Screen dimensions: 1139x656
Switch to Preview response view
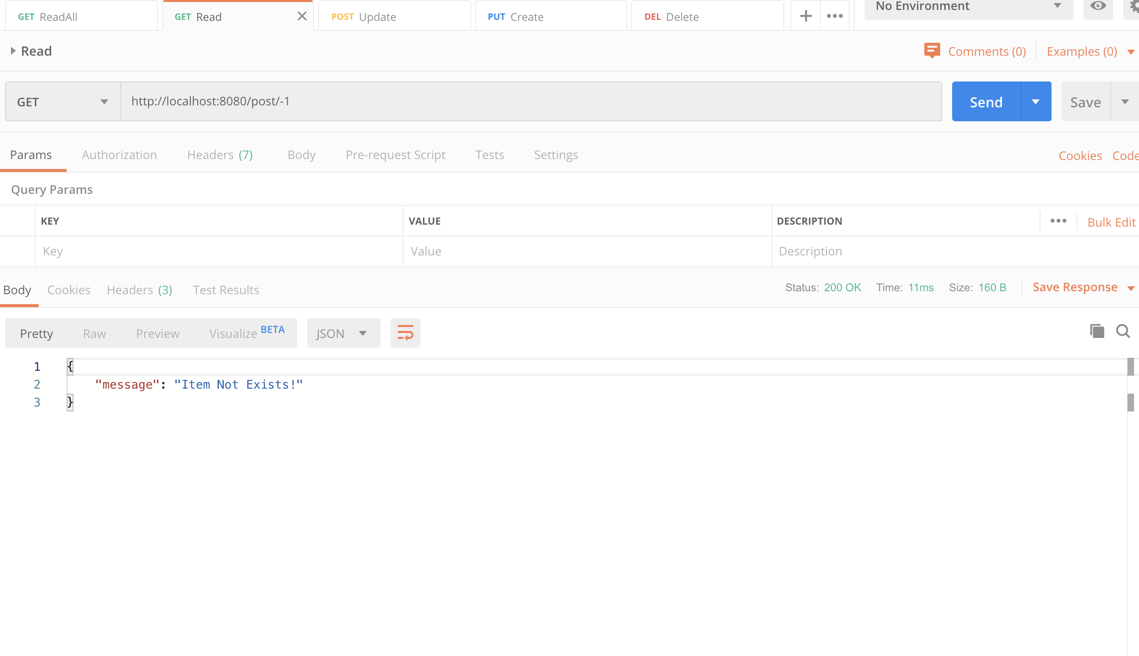[158, 333]
